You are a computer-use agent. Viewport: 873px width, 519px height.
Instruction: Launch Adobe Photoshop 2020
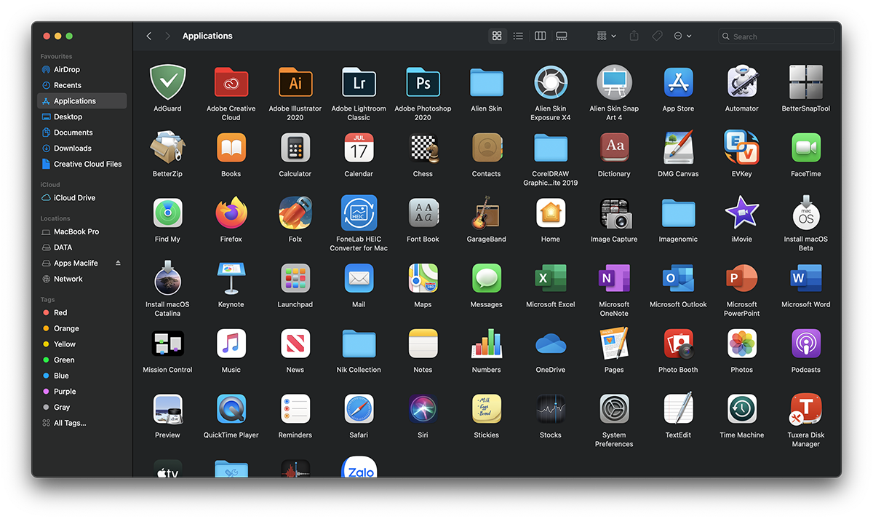[423, 82]
